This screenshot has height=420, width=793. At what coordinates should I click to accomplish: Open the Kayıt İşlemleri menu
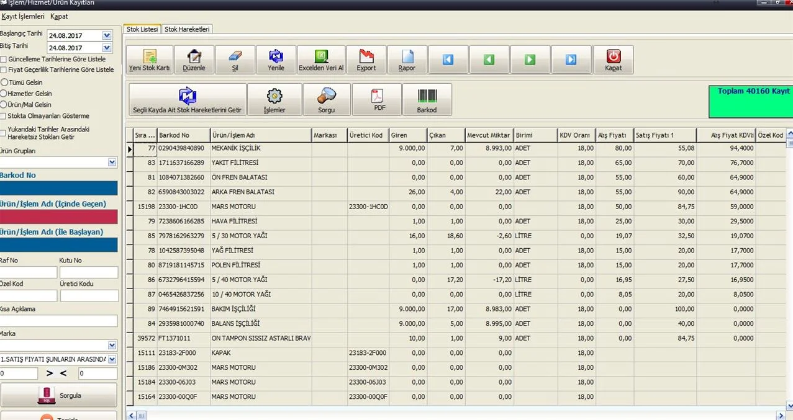(23, 16)
